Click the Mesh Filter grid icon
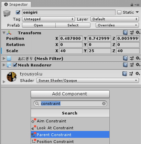 point(9,58)
